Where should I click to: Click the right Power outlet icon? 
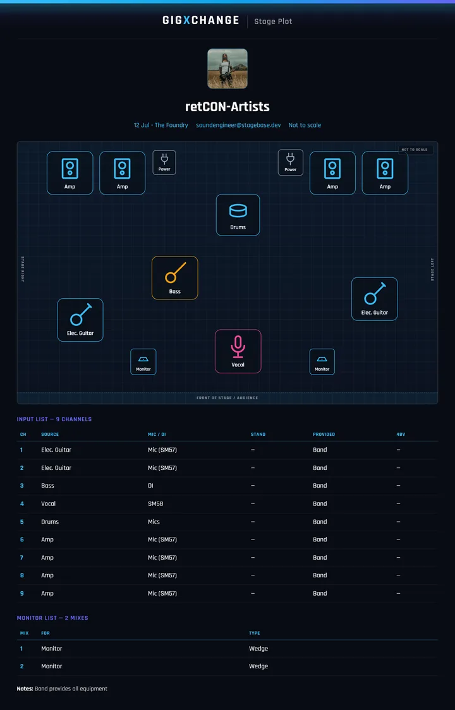click(x=291, y=162)
